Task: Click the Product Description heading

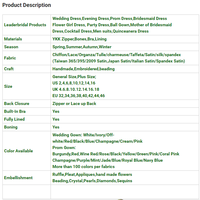Action: pos(27,5)
